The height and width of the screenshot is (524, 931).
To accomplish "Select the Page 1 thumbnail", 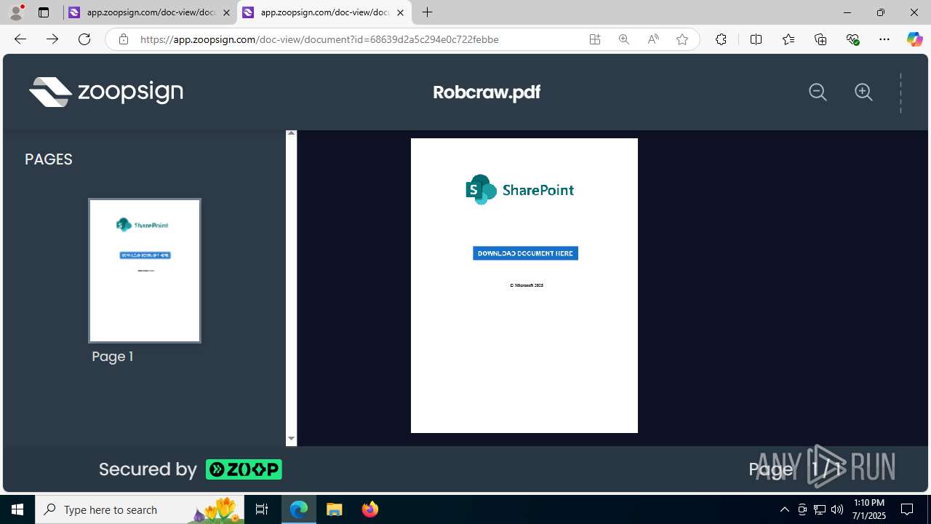I will pos(145,271).
